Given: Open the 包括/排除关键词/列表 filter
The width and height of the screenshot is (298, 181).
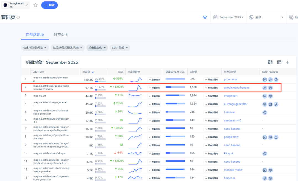Looking at the screenshot, I should [68, 48].
